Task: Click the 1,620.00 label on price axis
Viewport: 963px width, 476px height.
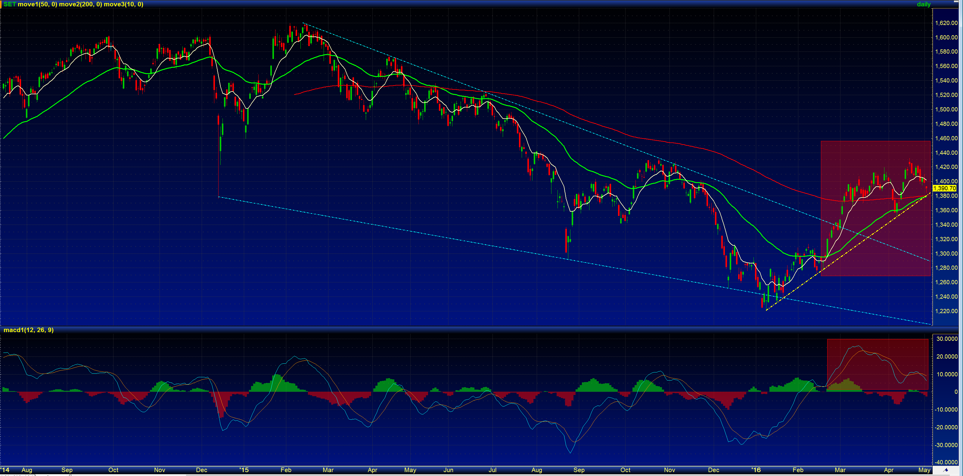Action: [946, 23]
